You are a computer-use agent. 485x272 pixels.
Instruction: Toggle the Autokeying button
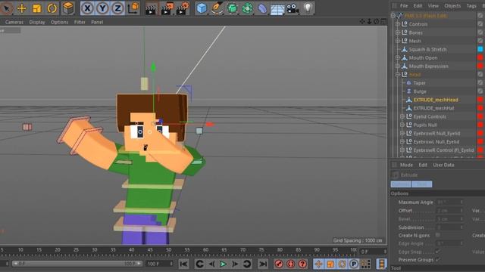pos(291,264)
